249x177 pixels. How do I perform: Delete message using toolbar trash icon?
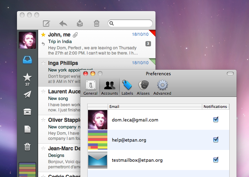pyautogui.click(x=97, y=23)
